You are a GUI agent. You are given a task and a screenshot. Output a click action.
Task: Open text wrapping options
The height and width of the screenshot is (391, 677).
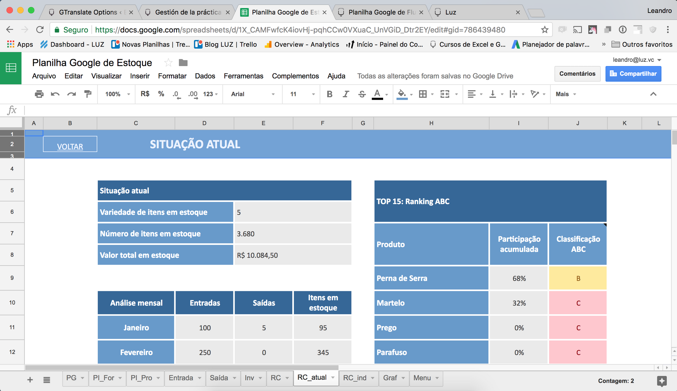pos(513,94)
